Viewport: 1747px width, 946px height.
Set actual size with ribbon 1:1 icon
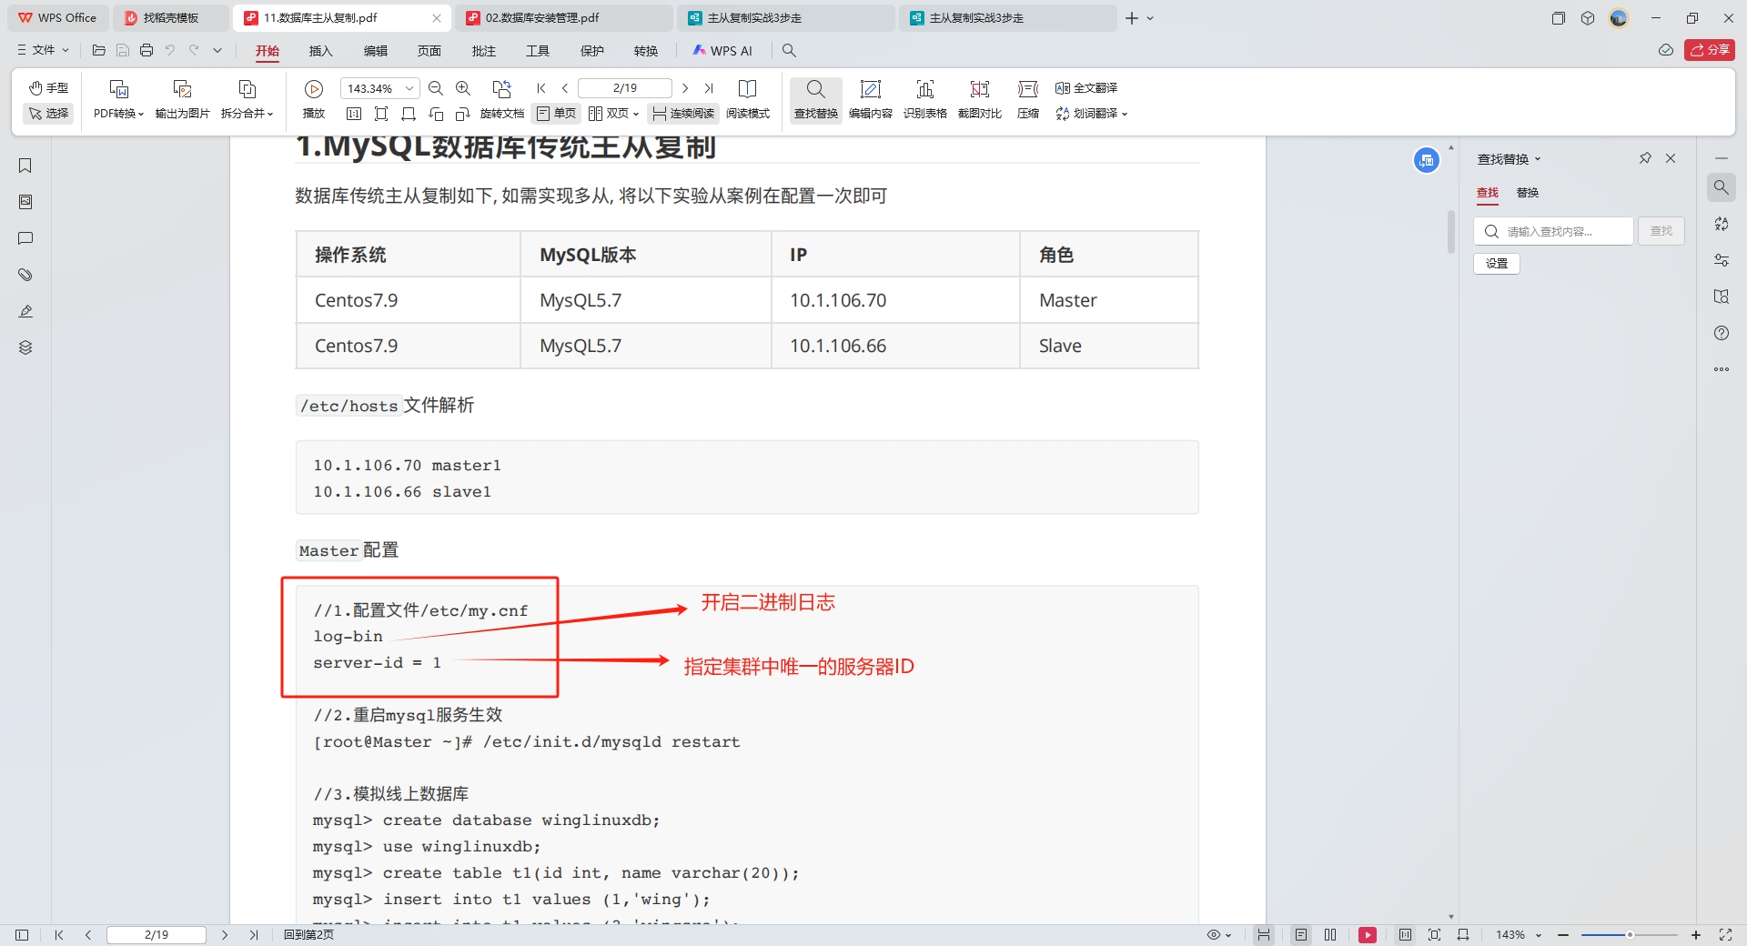point(354,114)
